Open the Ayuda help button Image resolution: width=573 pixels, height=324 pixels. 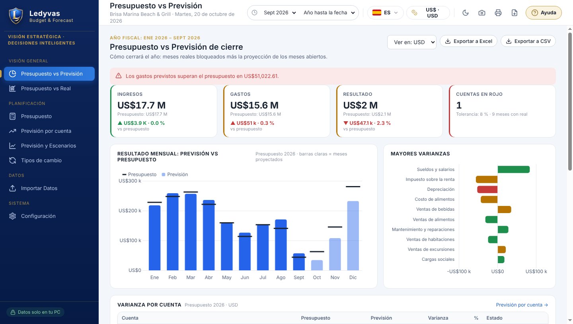544,13
